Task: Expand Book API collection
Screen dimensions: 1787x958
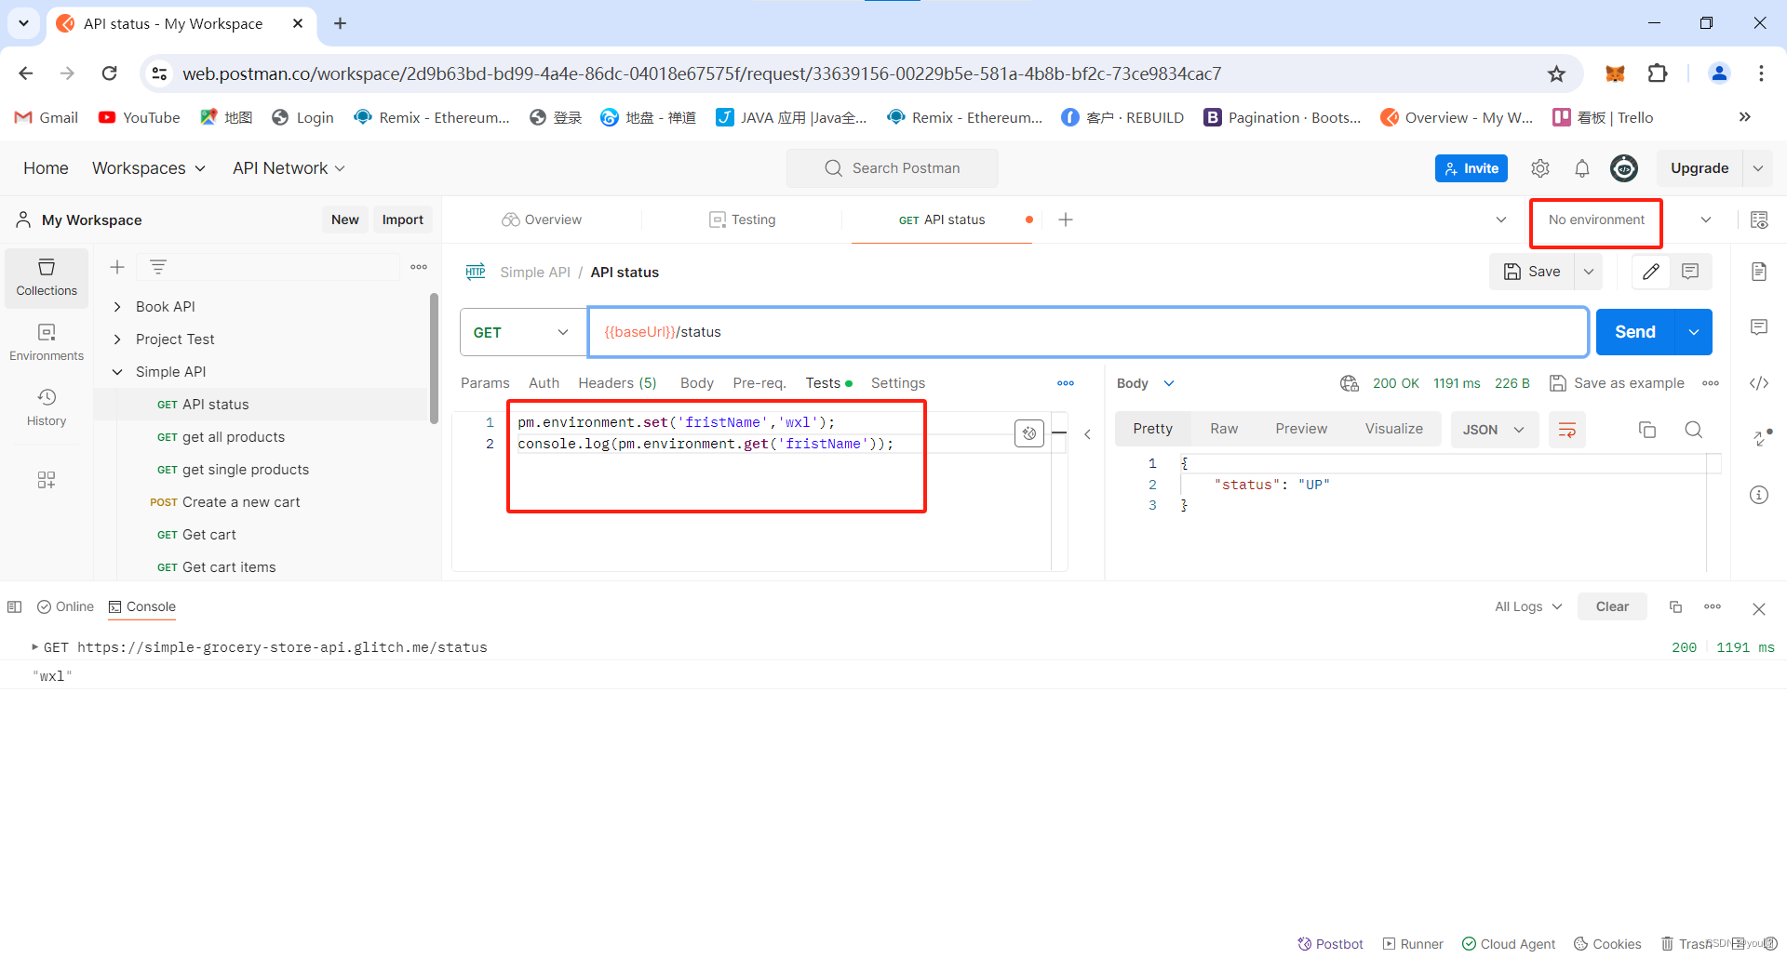Action: click(117, 307)
